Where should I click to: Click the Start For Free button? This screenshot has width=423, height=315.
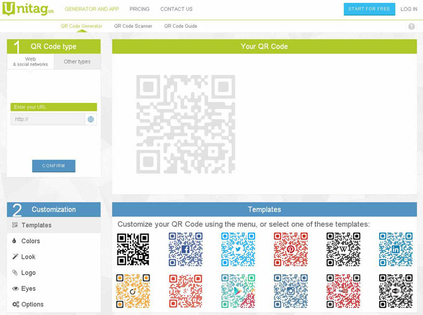(x=369, y=9)
